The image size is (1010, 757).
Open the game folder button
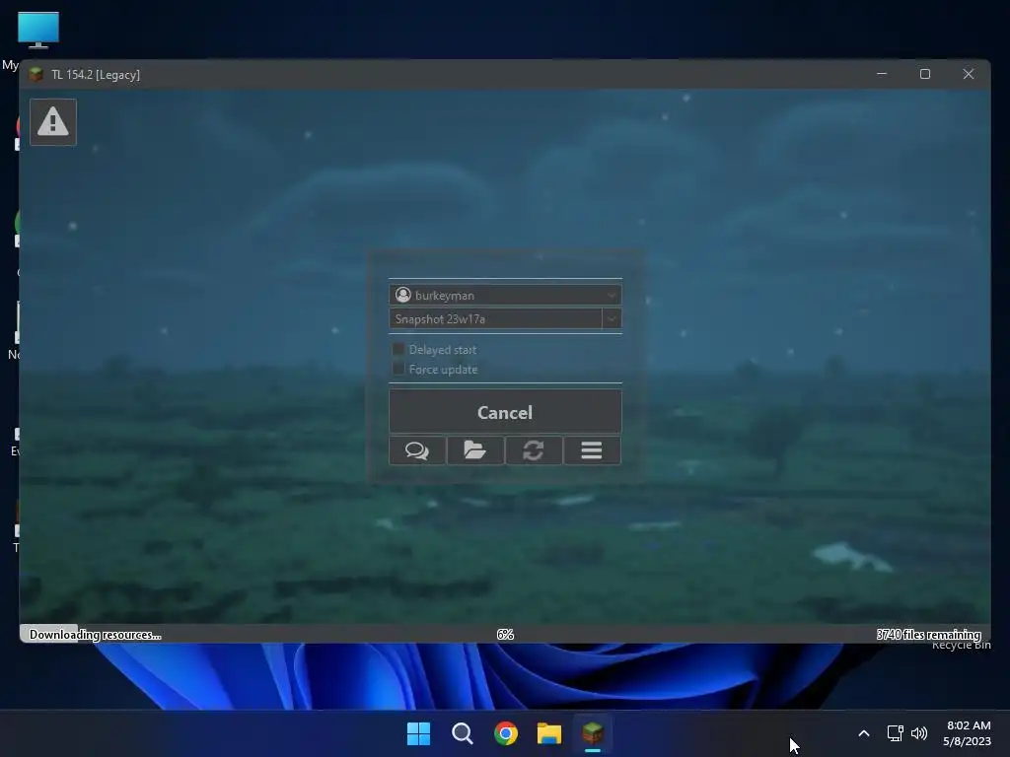(475, 450)
